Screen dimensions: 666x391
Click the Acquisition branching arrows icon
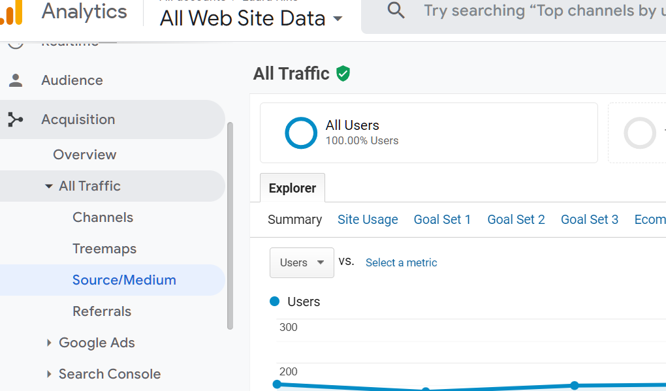point(15,119)
